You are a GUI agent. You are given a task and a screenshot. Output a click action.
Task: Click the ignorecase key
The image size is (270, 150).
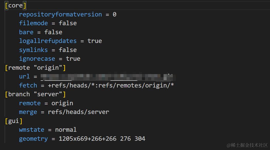coord(37,59)
